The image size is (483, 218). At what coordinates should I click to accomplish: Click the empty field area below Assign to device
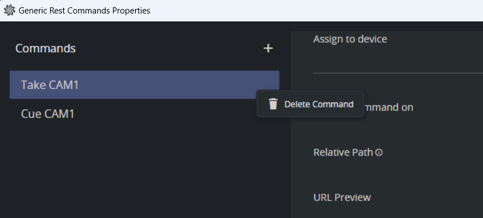coord(398,59)
